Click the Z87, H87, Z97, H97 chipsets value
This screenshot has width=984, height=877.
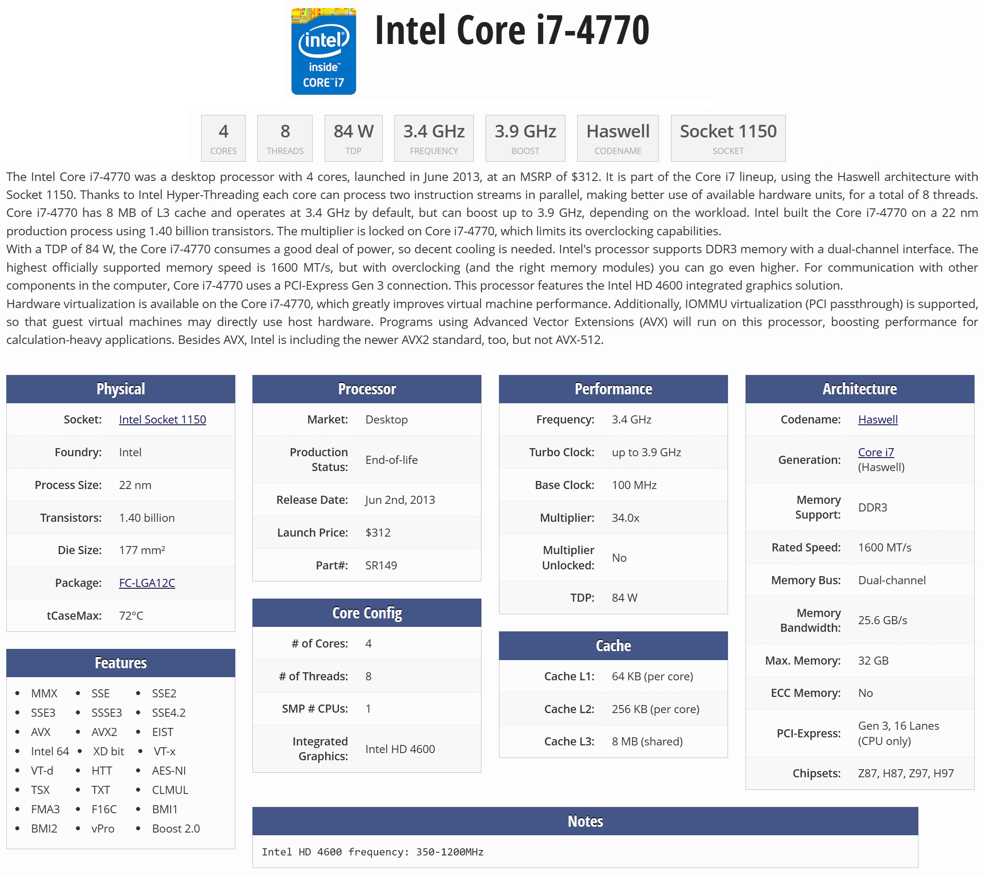click(906, 773)
